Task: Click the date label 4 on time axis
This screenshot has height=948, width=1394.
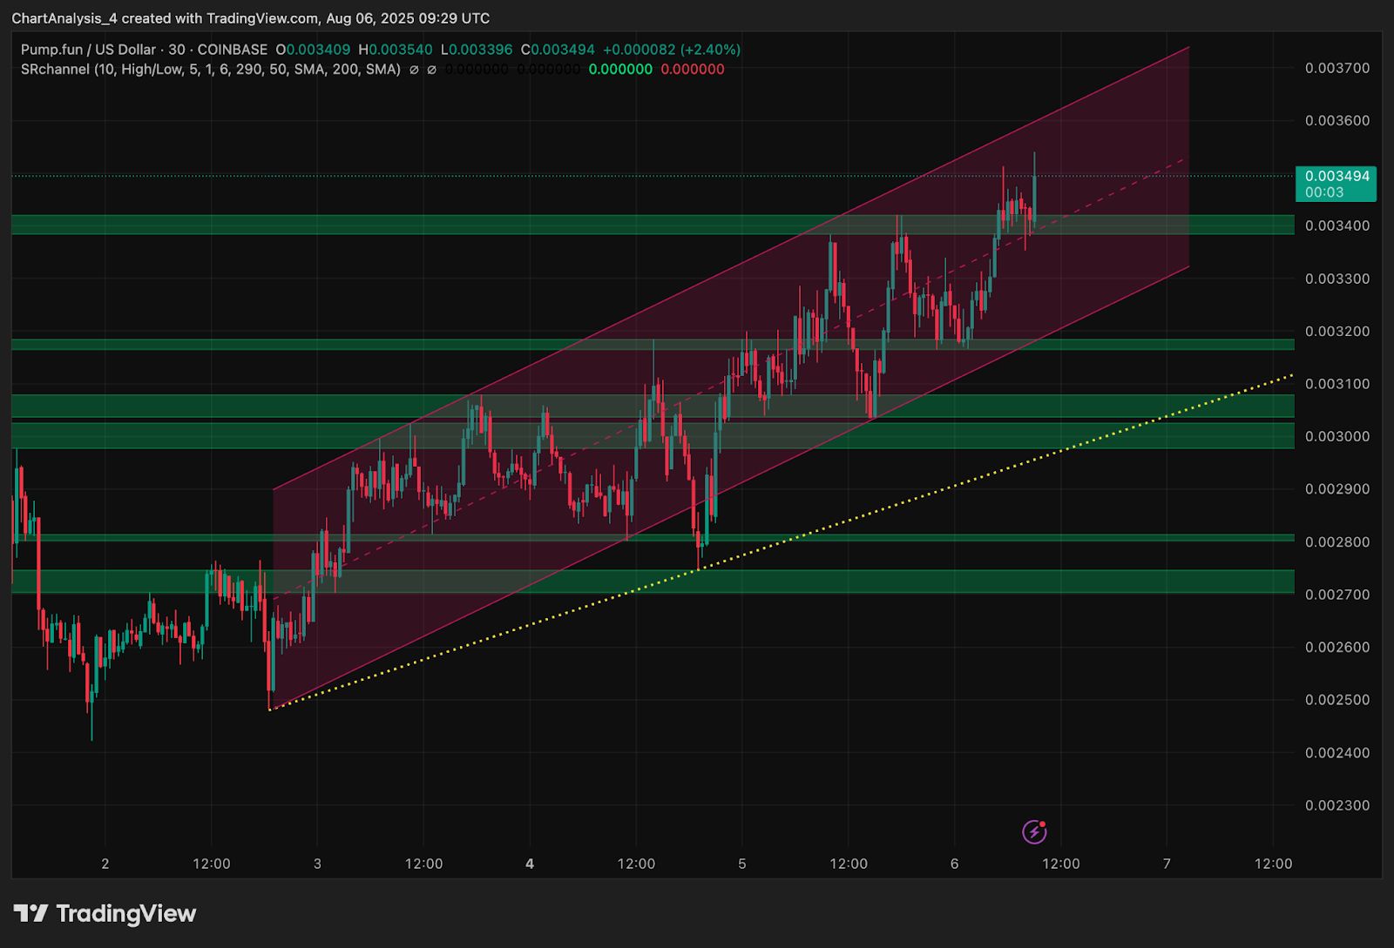Action: pyautogui.click(x=530, y=864)
